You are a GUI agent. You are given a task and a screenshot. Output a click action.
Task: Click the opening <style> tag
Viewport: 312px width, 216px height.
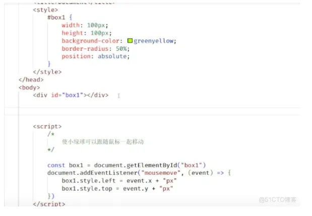(45, 10)
